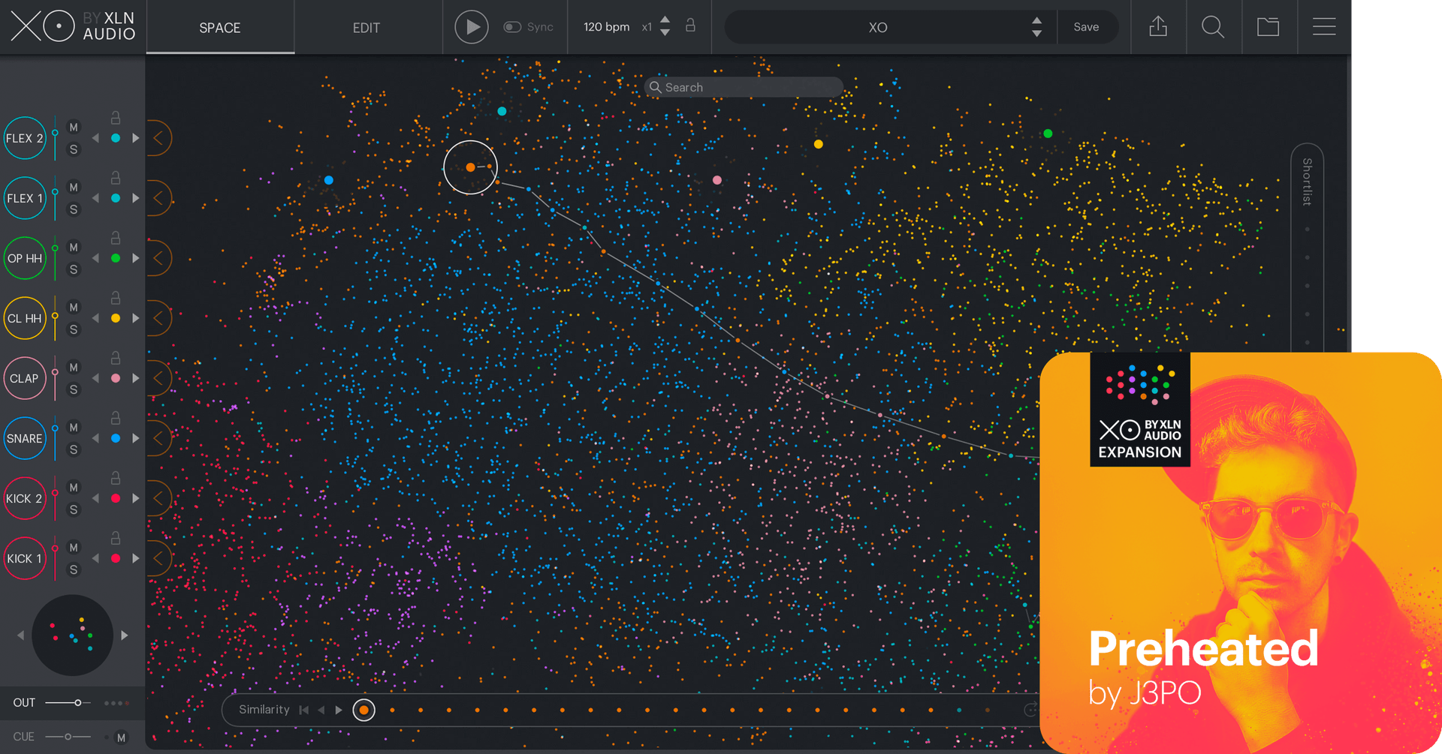Lock the KICK 1 sample
Viewport: 1442px width, 754px height.
click(116, 538)
